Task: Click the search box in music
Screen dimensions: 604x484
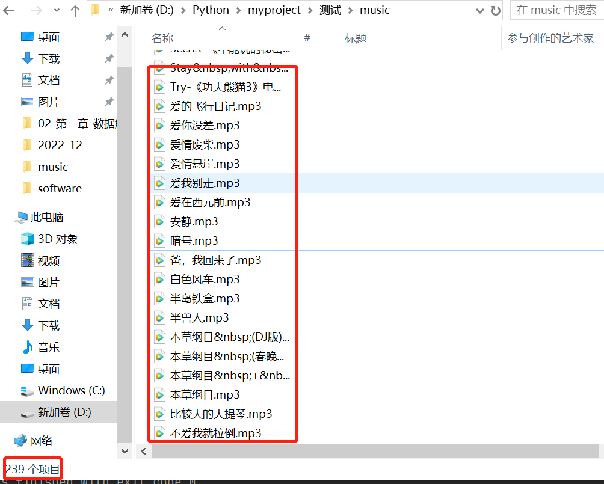Action: [556, 10]
